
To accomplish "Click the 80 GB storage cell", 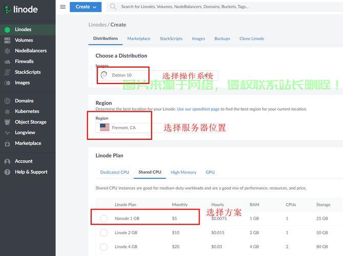I will pos(322,247).
